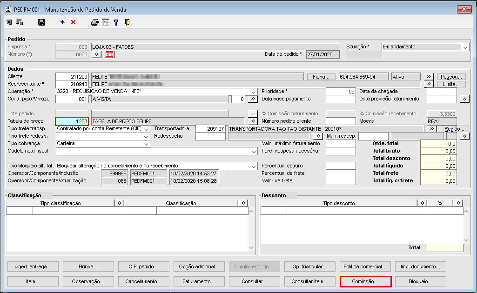Click the red X delete icon
Viewport: 477px width, 293px height.
click(73, 22)
